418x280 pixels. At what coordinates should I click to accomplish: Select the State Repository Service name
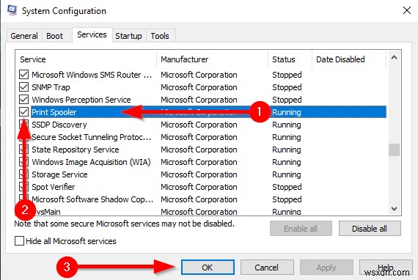coord(76,150)
